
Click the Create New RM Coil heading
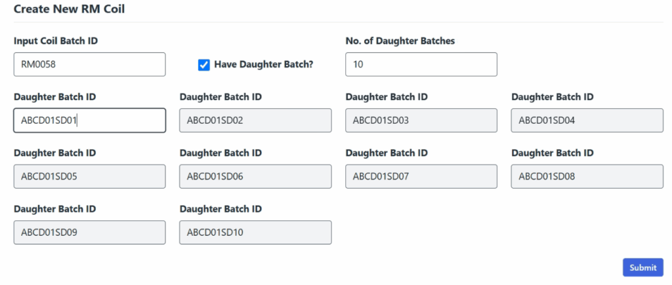[x=69, y=9]
